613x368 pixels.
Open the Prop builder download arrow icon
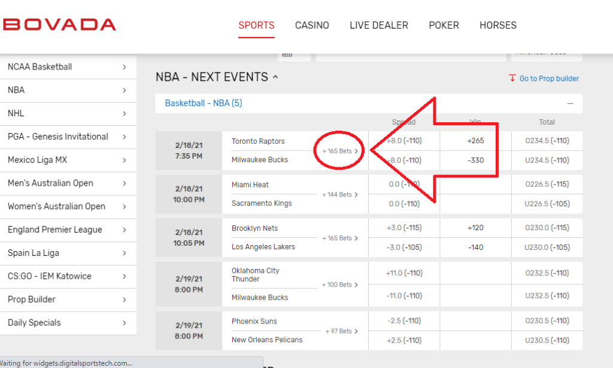point(512,78)
